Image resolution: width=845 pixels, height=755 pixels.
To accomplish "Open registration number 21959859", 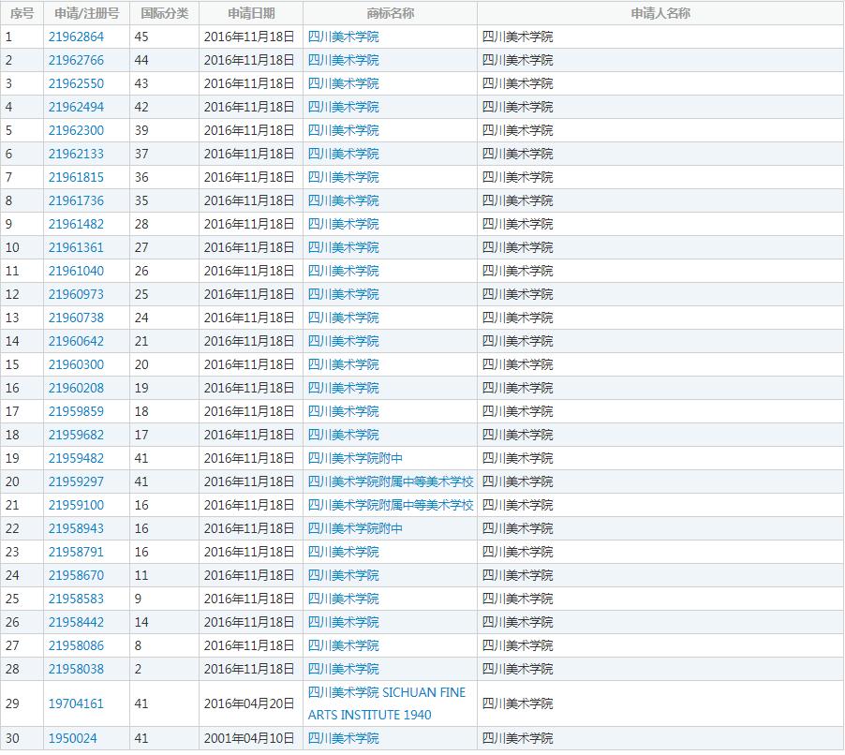I will pos(76,412).
